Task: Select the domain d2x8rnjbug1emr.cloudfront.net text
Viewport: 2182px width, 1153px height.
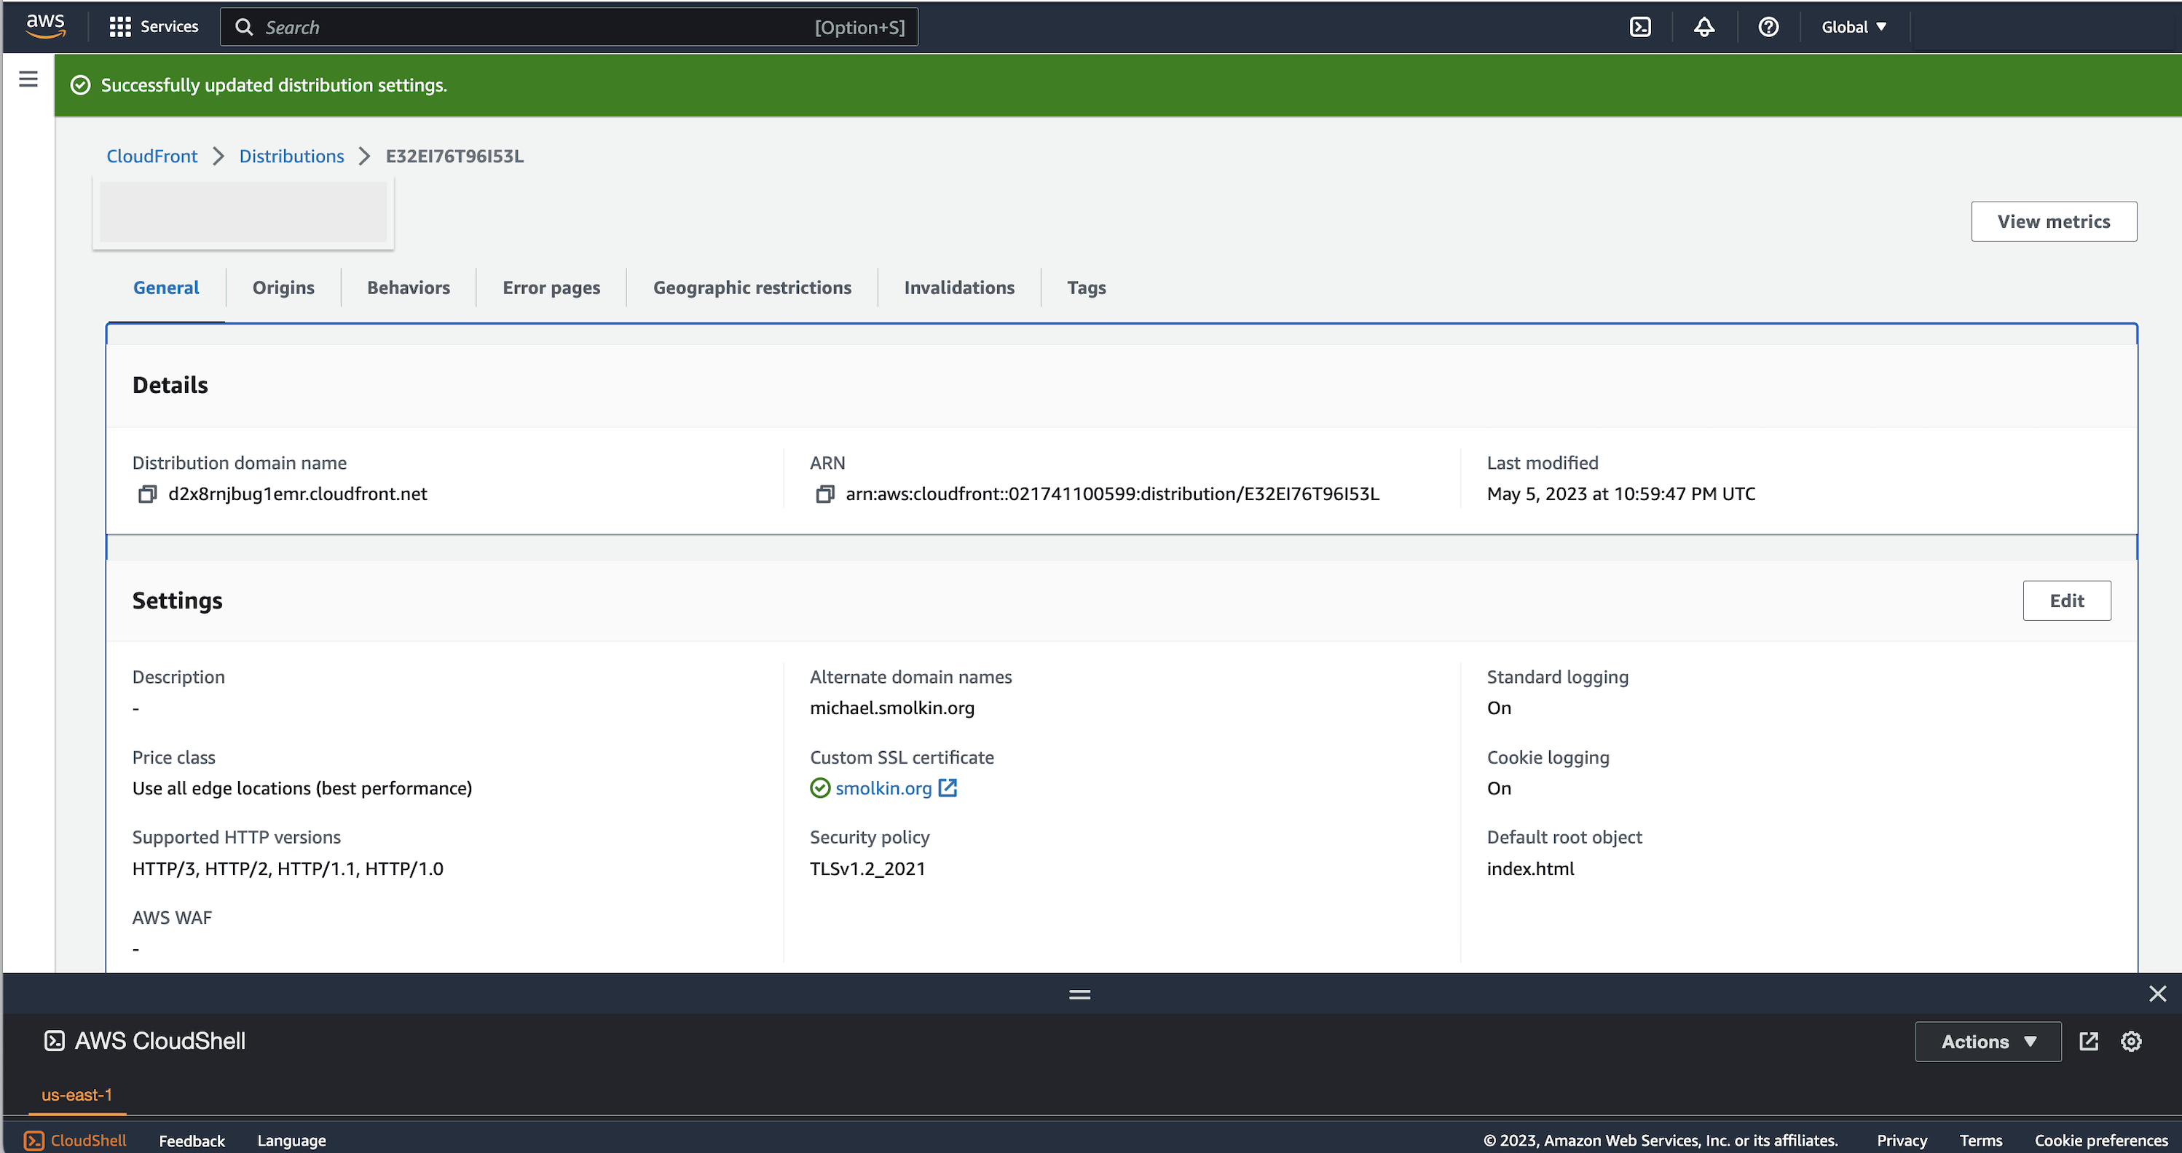Action: coord(297,494)
